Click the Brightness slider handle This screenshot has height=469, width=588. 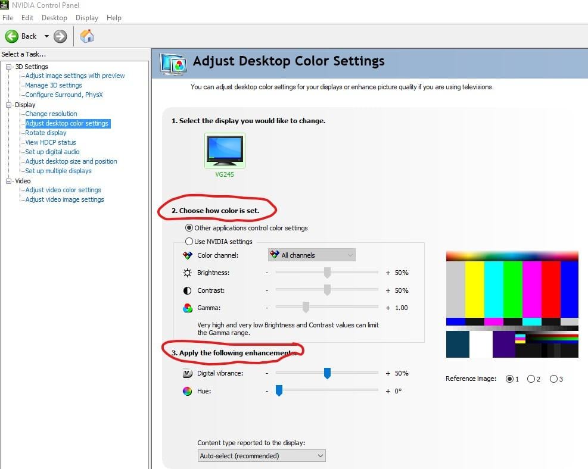coord(327,273)
